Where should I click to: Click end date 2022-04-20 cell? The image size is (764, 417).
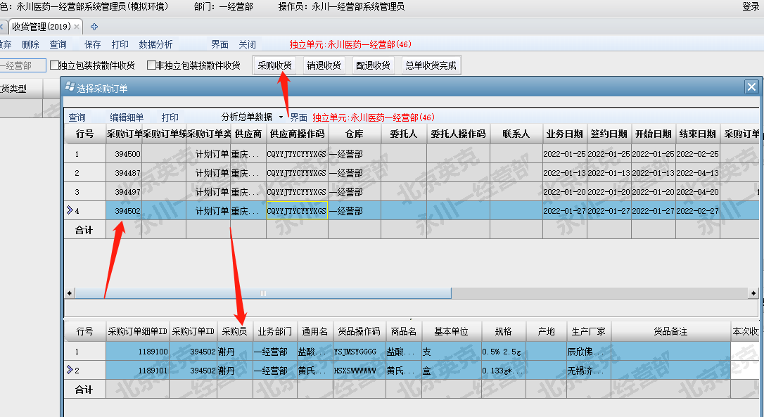tap(698, 192)
